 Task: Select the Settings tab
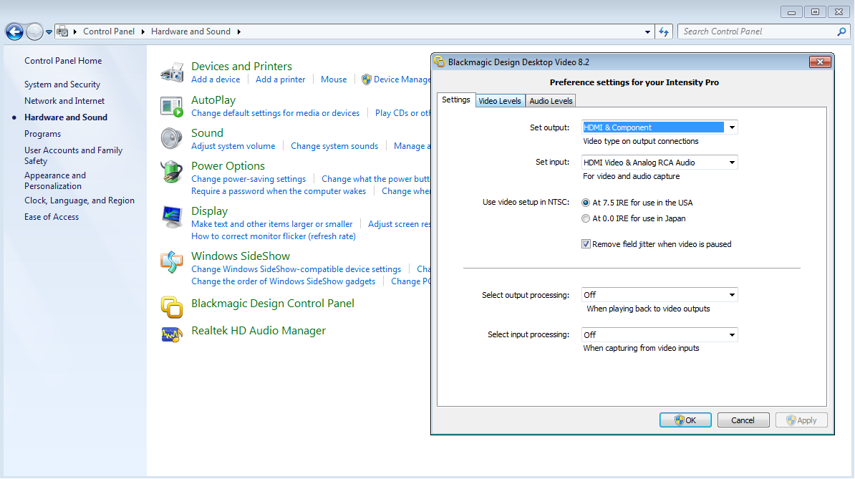(x=456, y=100)
